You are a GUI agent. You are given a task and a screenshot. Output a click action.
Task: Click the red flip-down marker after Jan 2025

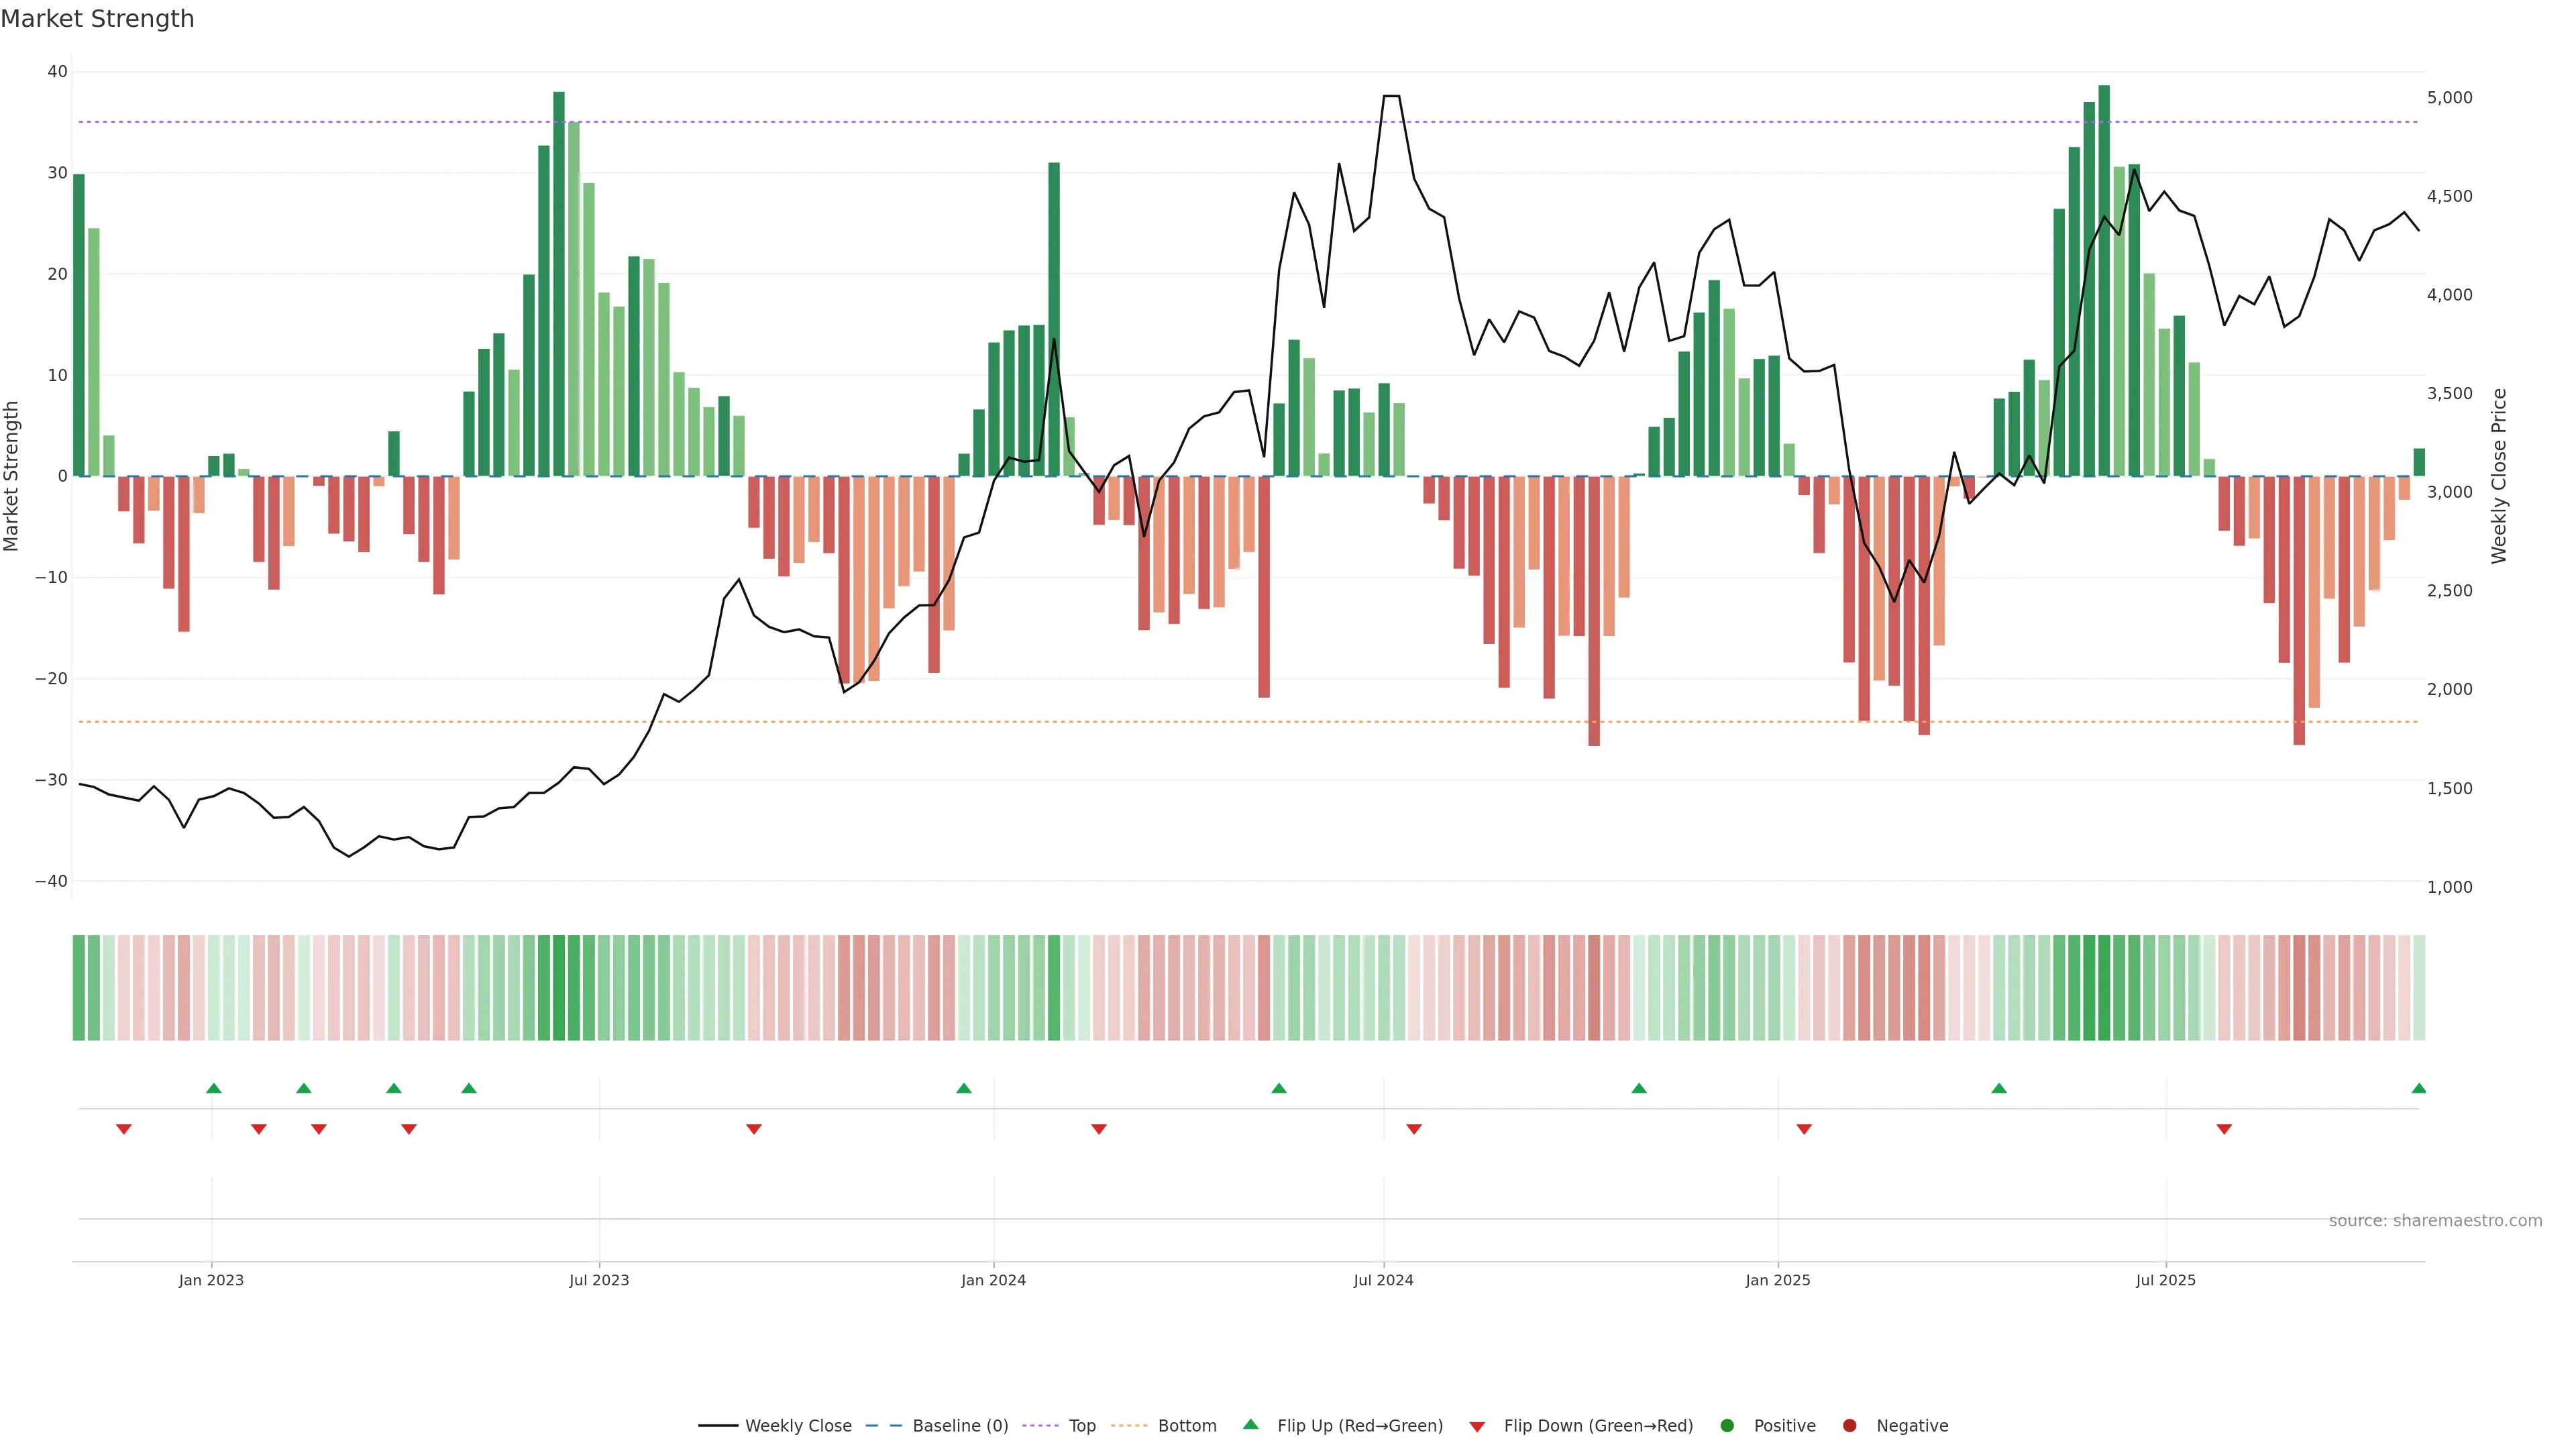[1804, 1129]
